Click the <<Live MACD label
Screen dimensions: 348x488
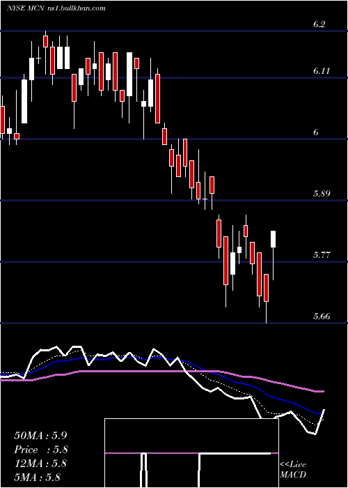(x=293, y=470)
